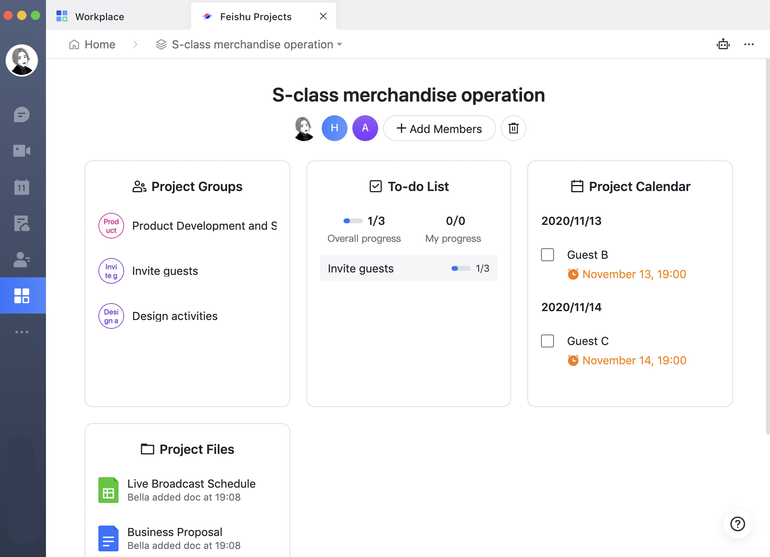Check the Guest B calendar task
Viewport: 770px width, 557px height.
tap(547, 255)
